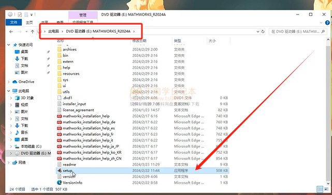The image size is (332, 195).
Task: Switch to details view button
Action: point(320,189)
